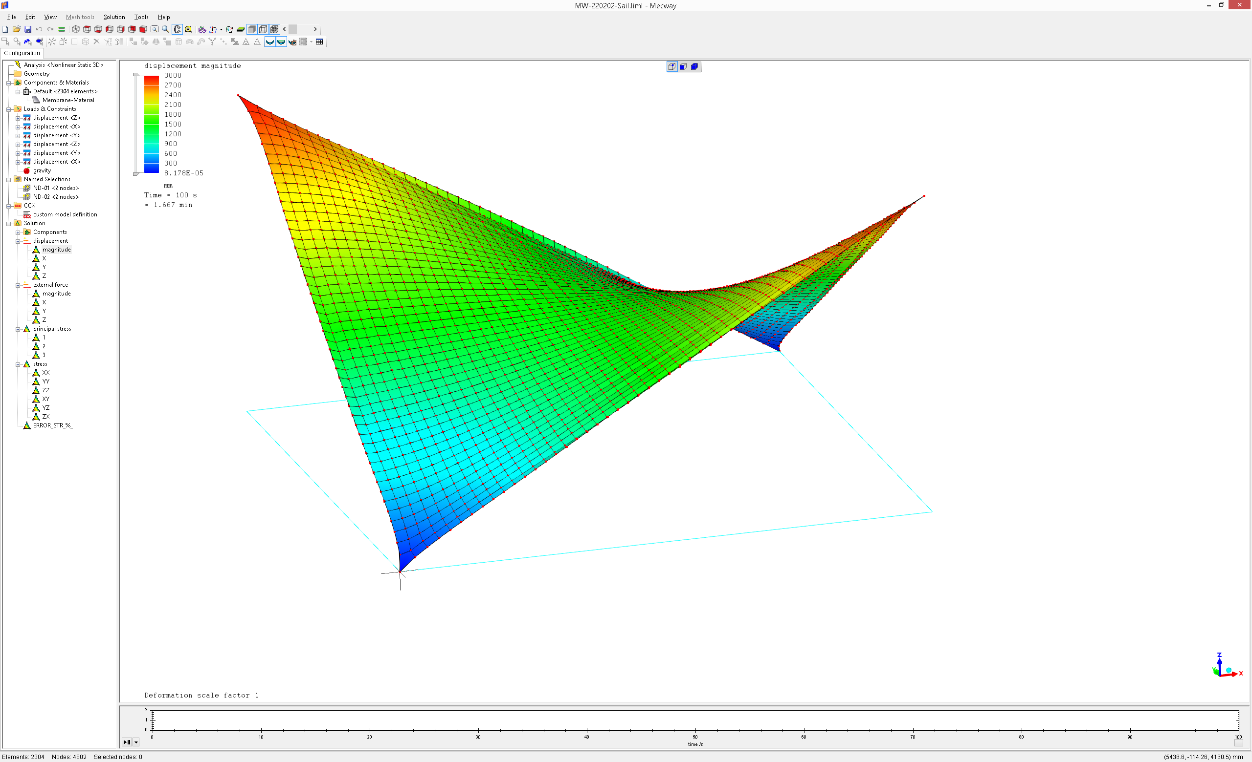This screenshot has height=762, width=1252.
Task: Open the Tools menu
Action: coord(141,17)
